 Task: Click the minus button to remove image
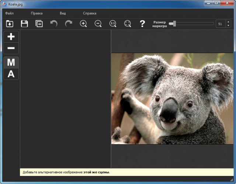11,48
